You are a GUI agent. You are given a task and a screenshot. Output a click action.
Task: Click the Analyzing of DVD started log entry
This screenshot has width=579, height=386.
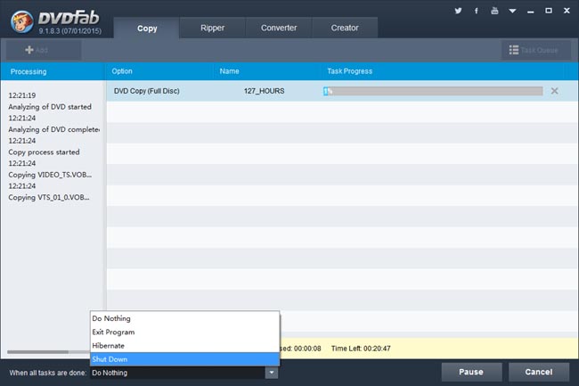tap(50, 107)
